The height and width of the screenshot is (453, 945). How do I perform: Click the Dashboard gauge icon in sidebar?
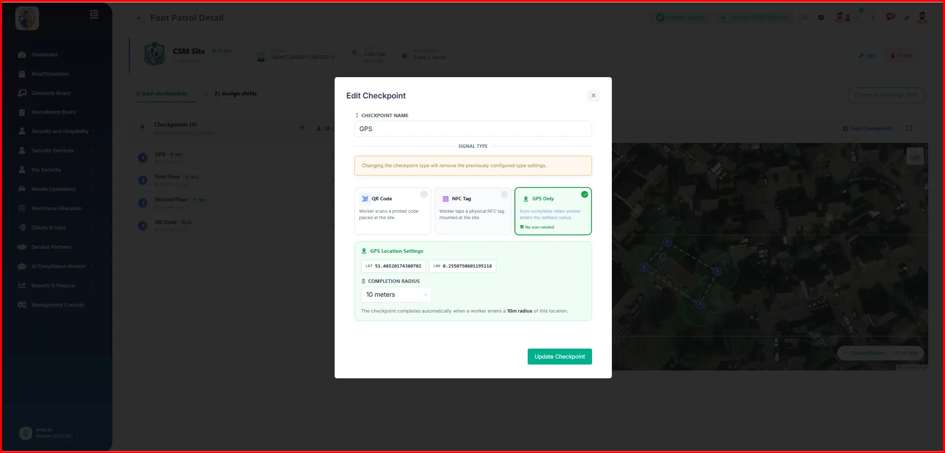(22, 55)
